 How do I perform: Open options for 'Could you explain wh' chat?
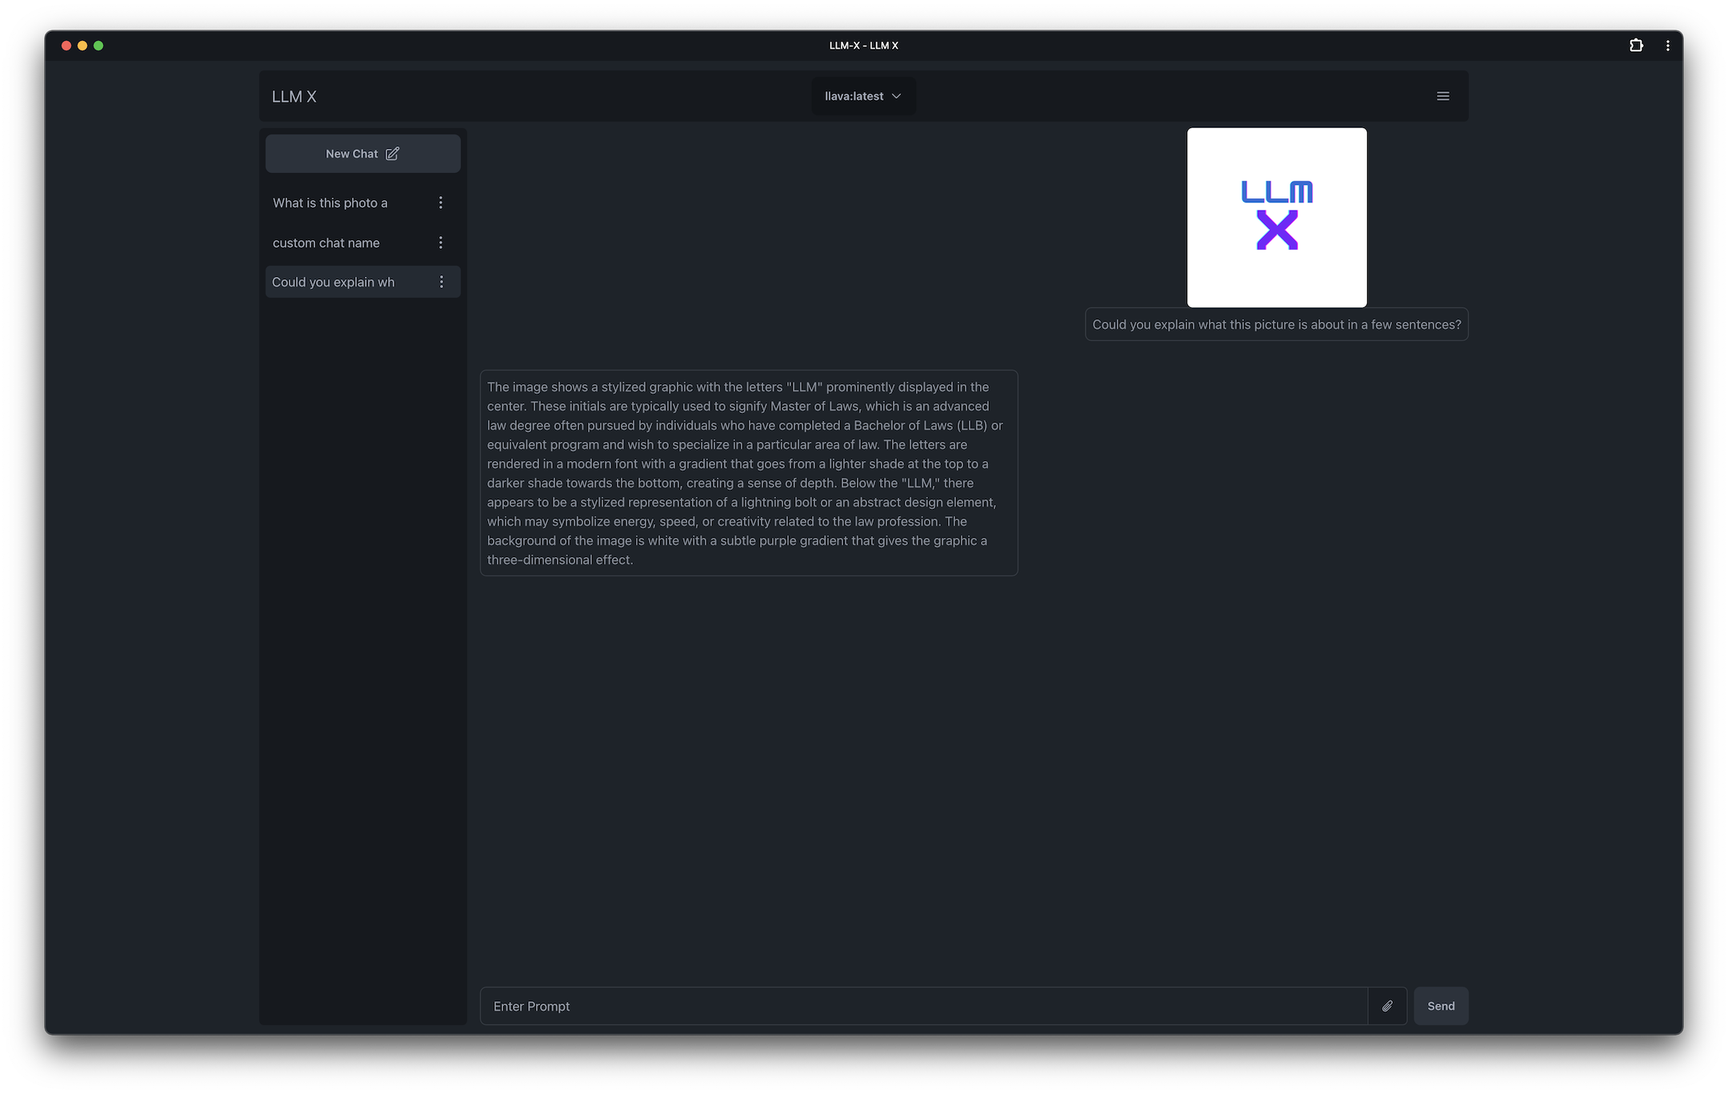tap(441, 282)
